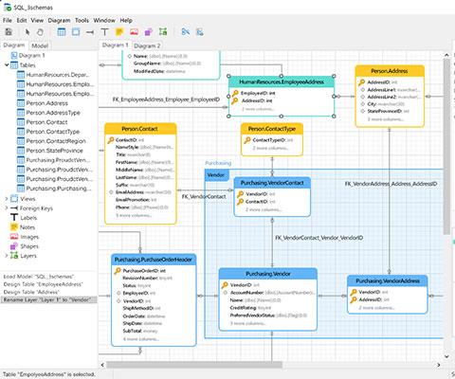The image size is (455, 379).
Task: Click the horizontal scrollbar right arrow
Action: [x=439, y=365]
